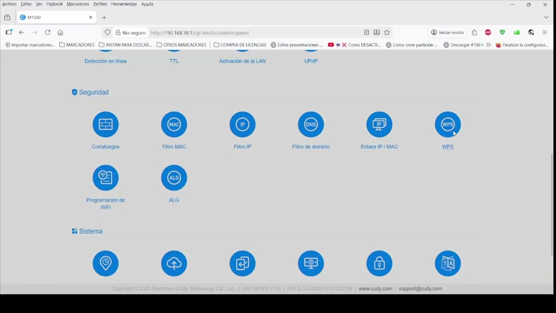Click the Importar marcadores bookmark
Screen dimensions: 556x313
[x=30, y=45]
